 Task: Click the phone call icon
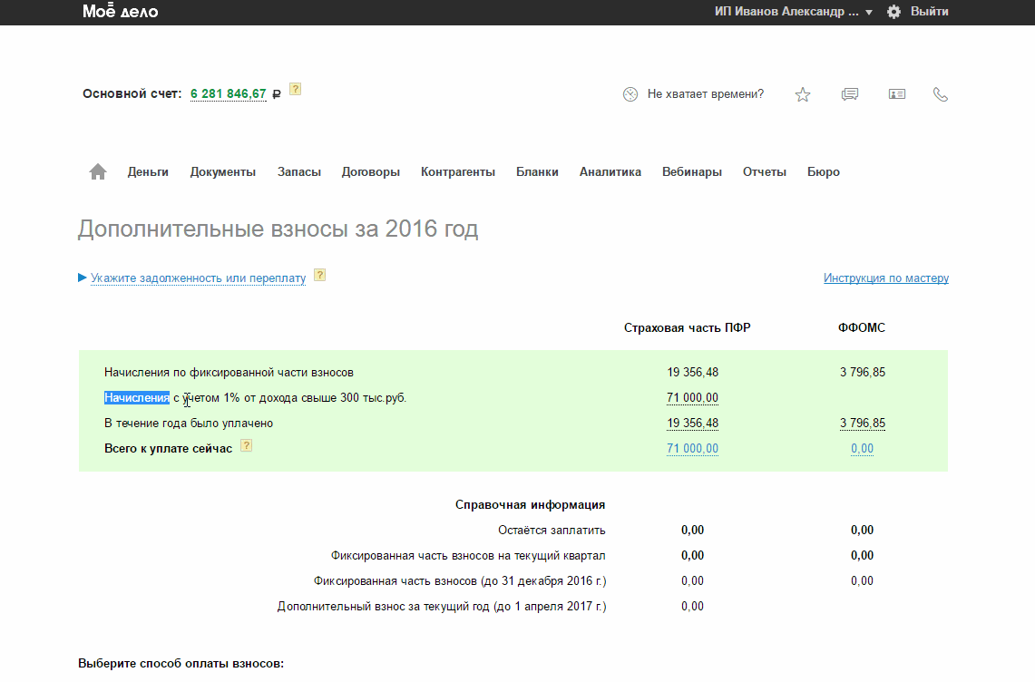941,94
